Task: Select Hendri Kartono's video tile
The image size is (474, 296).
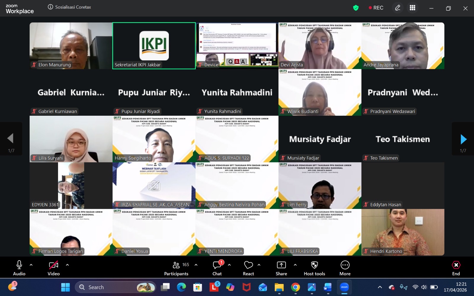Action: 403,232
